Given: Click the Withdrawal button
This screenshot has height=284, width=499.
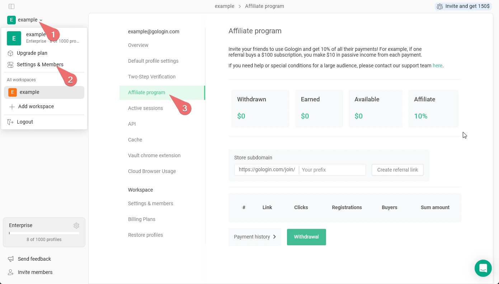Looking at the screenshot, I should coord(306,237).
